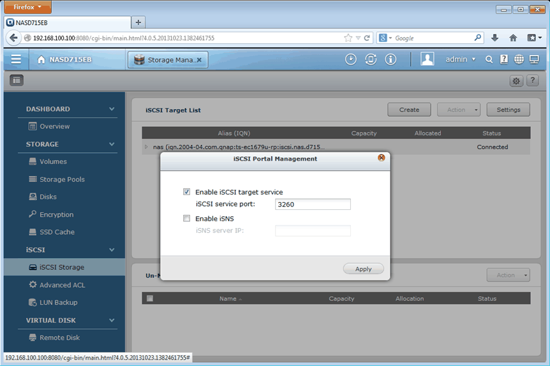Open the settings gear icon below the top bar
Screen dimensions: 550x366
[x=516, y=80]
